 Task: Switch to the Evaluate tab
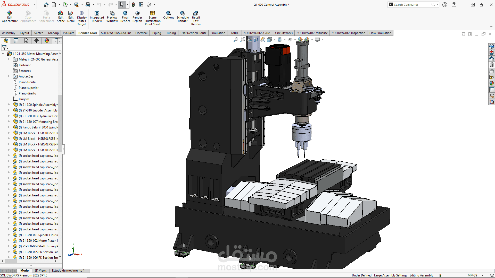tap(68, 33)
